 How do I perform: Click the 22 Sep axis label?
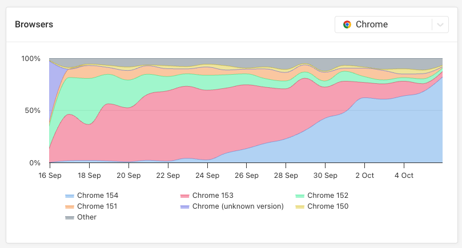click(168, 176)
